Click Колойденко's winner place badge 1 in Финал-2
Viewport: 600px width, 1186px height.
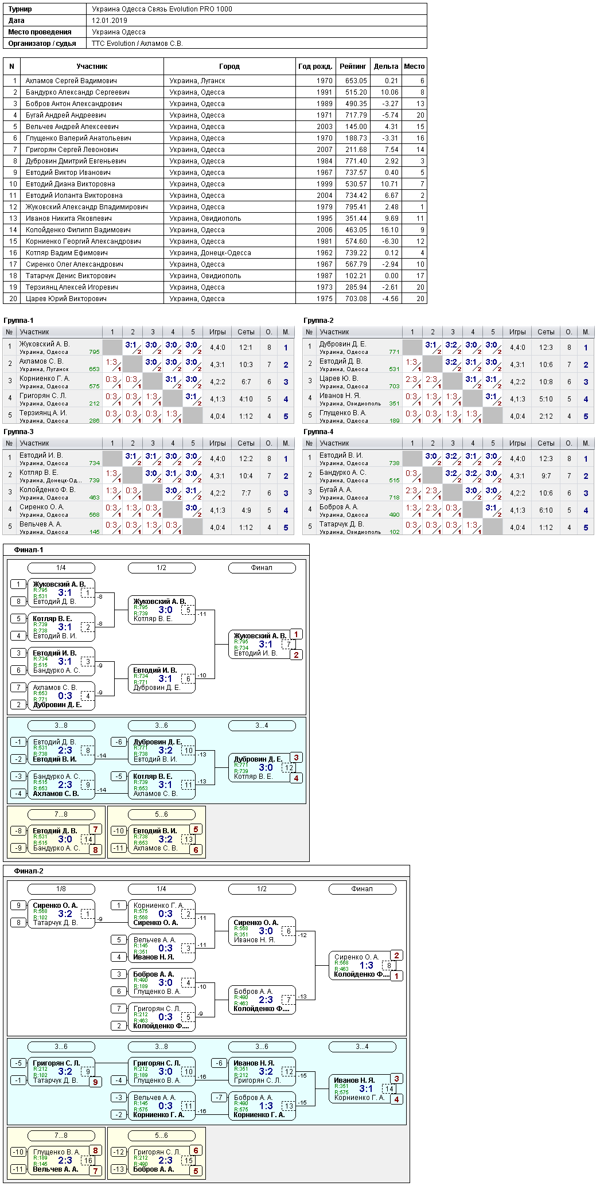click(x=396, y=976)
